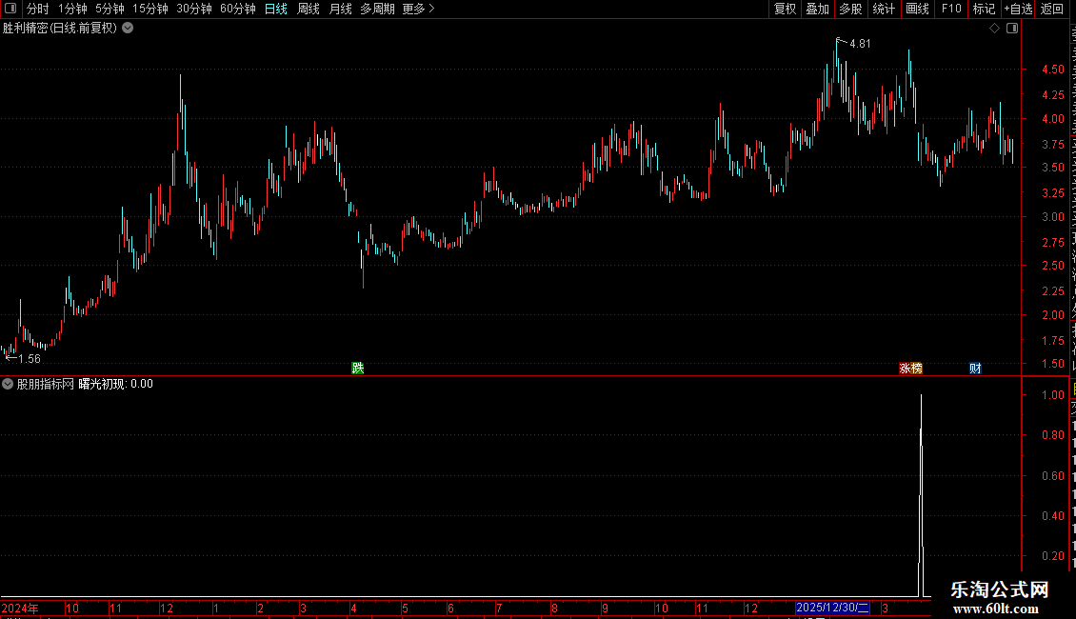
Task: Click the 画线 drawing tool button
Action: coord(917,9)
